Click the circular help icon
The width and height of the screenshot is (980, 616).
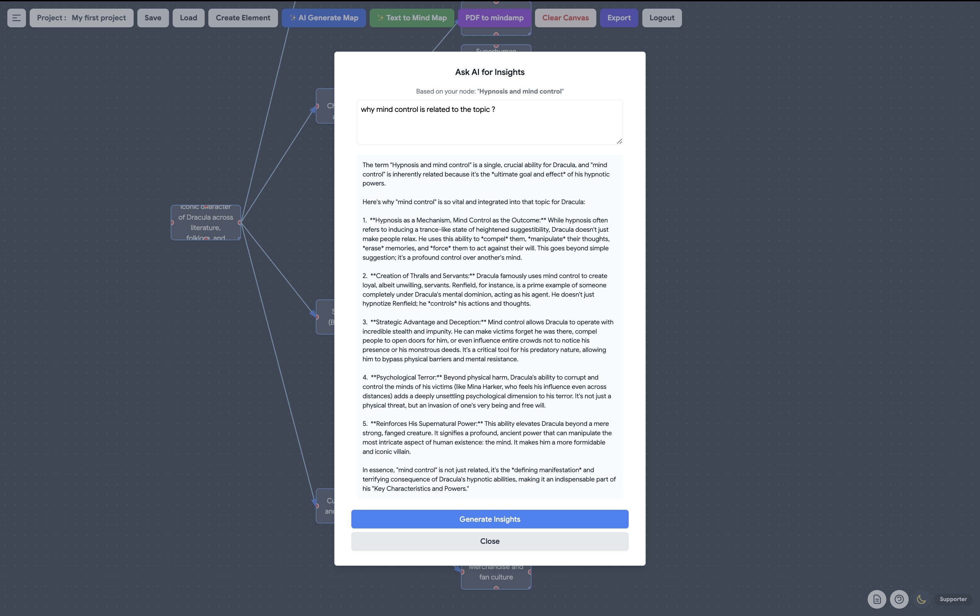899,599
